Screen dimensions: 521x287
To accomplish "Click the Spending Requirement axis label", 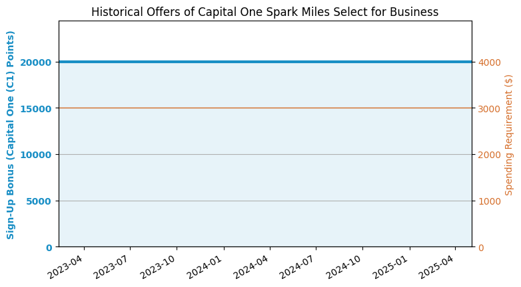I will [509, 134].
